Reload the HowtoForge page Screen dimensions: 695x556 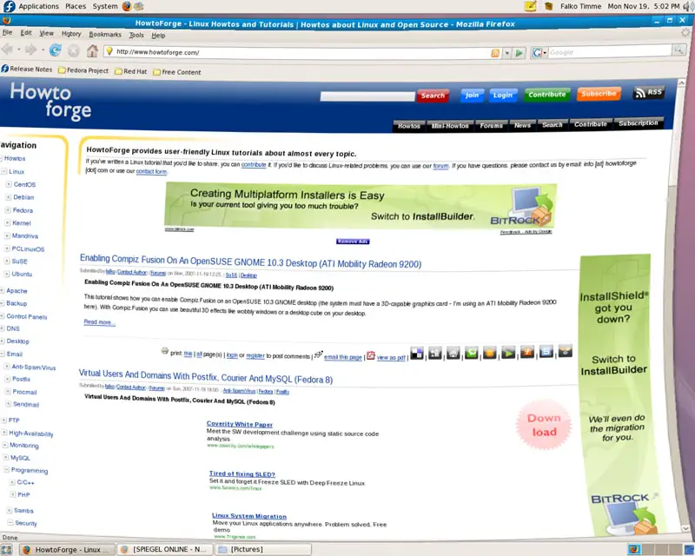click(x=55, y=50)
